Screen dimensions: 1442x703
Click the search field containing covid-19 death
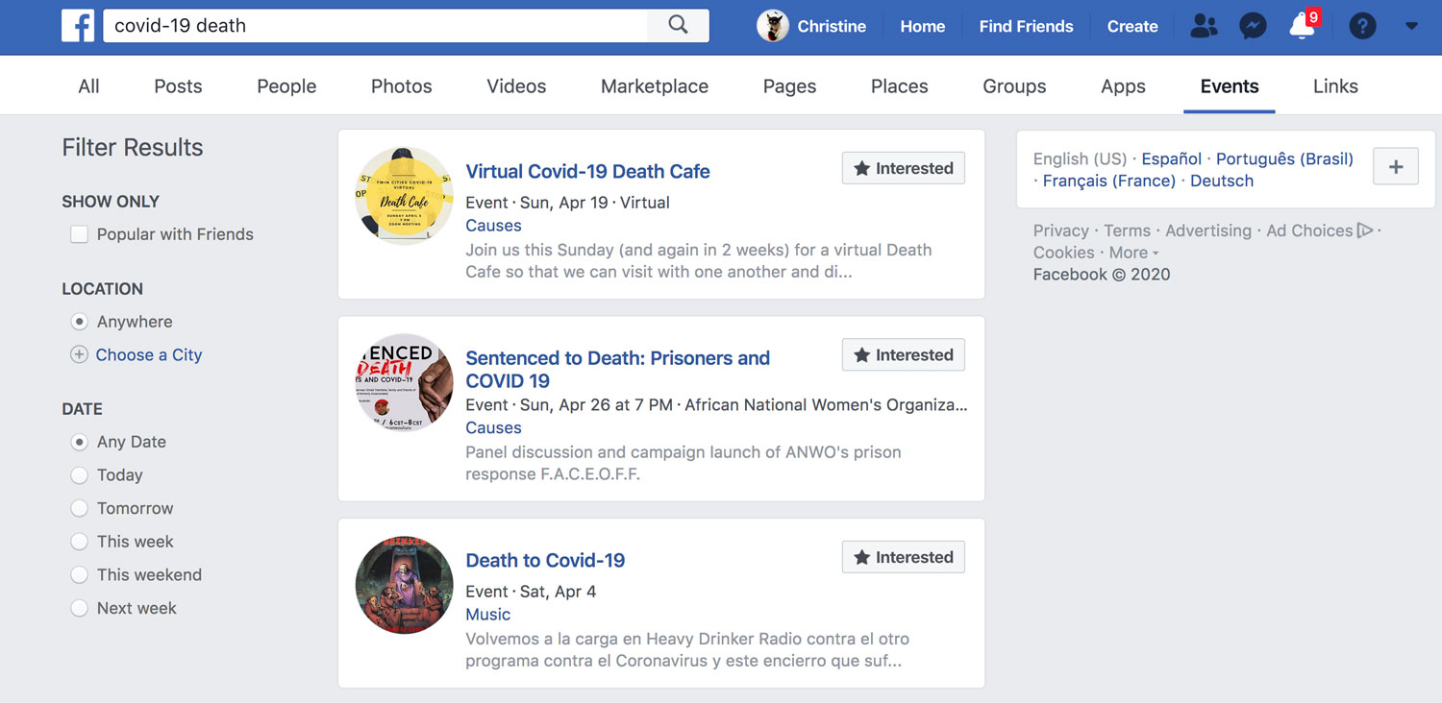click(375, 26)
